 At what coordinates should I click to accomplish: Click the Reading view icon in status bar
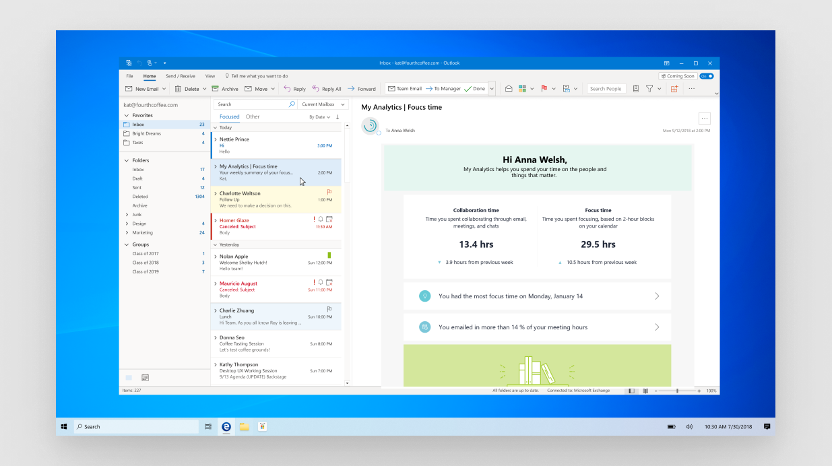pos(645,391)
